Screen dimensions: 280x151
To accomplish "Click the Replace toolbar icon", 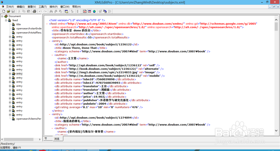I will [60, 11].
